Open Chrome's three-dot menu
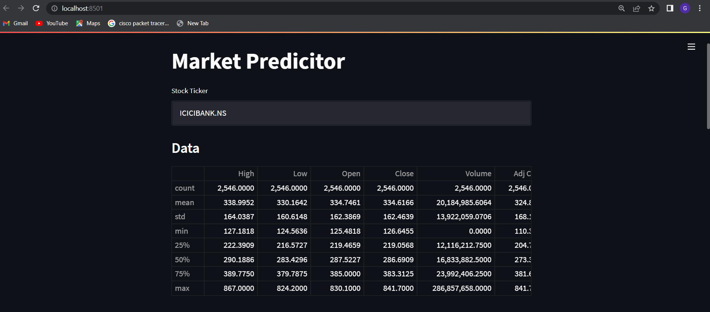Image resolution: width=710 pixels, height=312 pixels. [x=700, y=8]
